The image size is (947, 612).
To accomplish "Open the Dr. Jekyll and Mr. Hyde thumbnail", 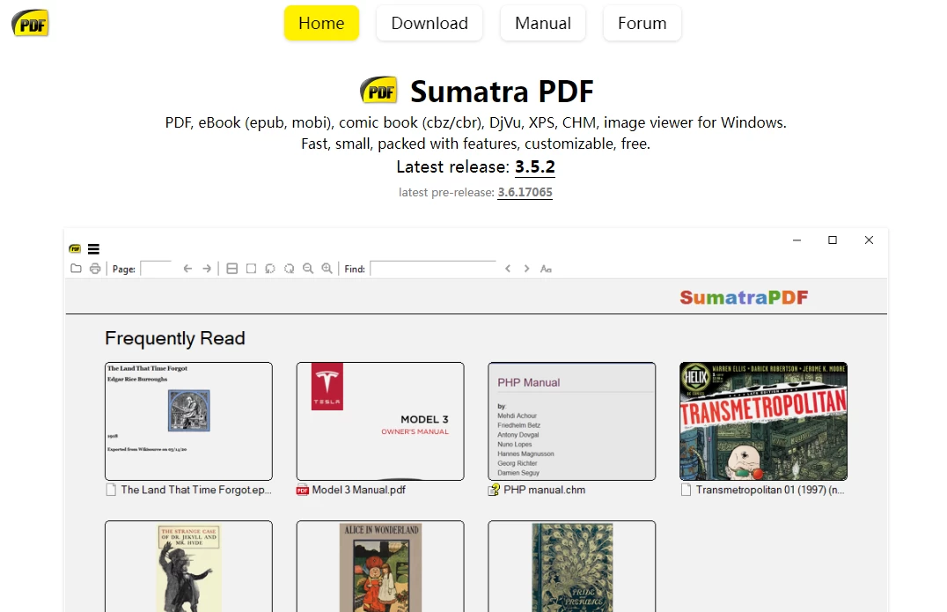I will 188,566.
